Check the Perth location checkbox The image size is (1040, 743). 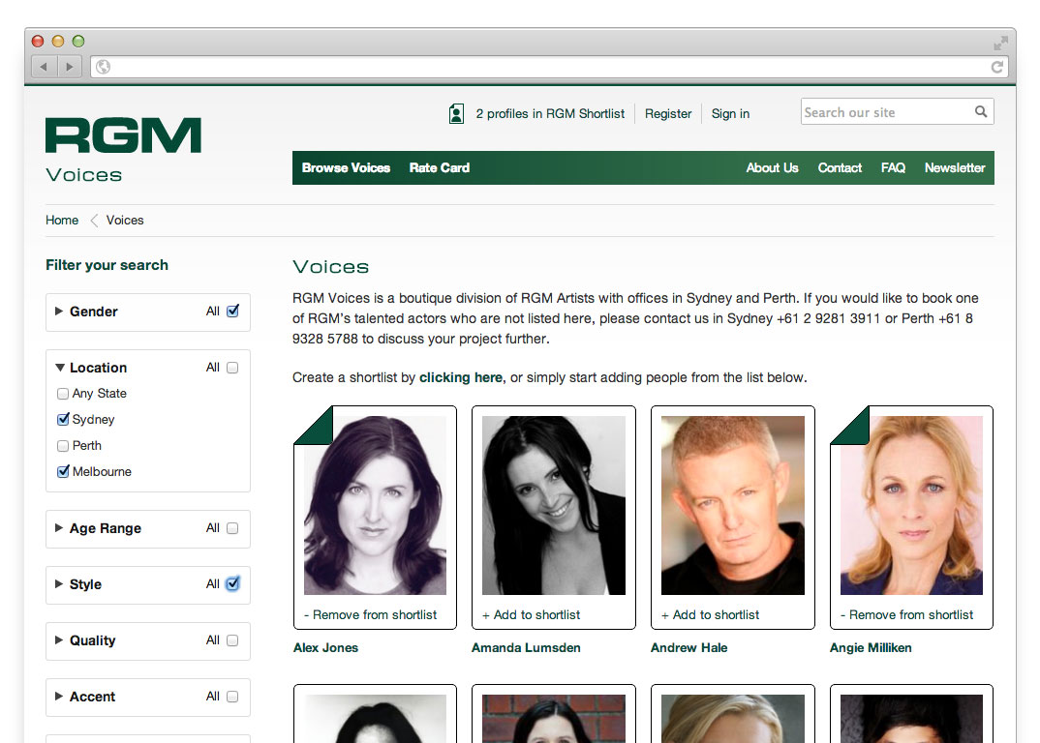[63, 446]
